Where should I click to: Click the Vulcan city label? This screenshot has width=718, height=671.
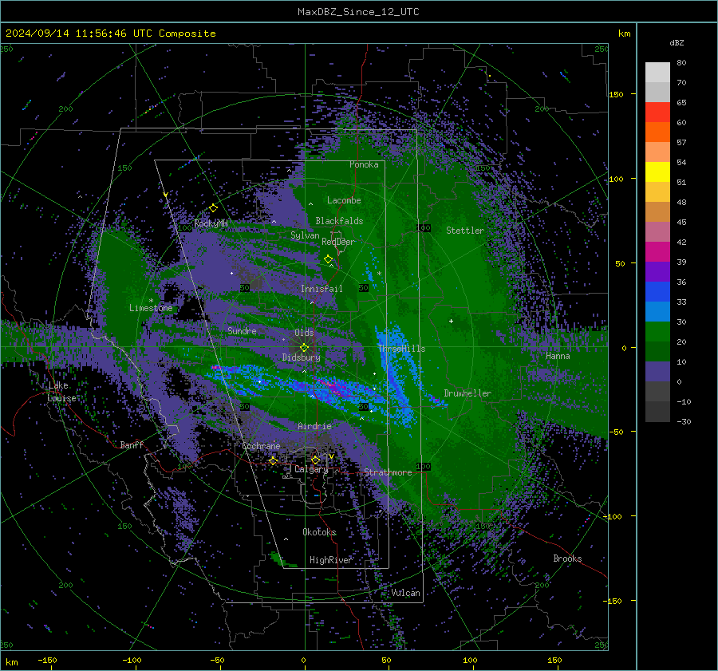click(x=405, y=593)
